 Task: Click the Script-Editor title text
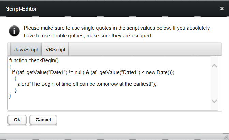(21, 9)
